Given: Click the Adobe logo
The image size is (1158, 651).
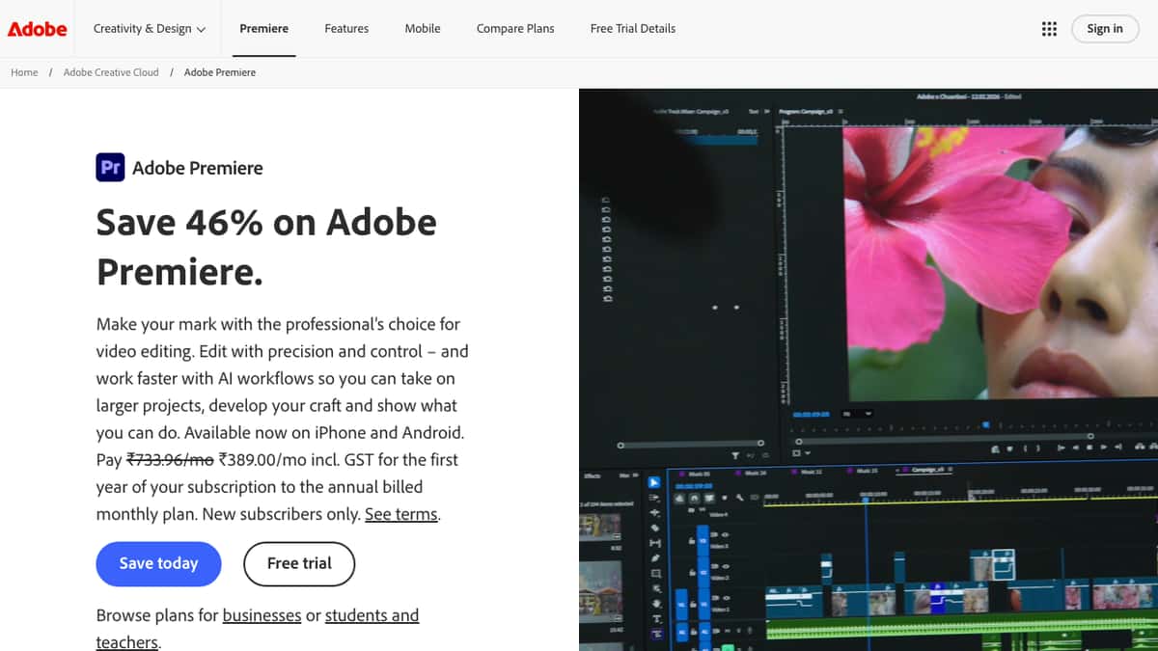Looking at the screenshot, I should pyautogui.click(x=38, y=29).
